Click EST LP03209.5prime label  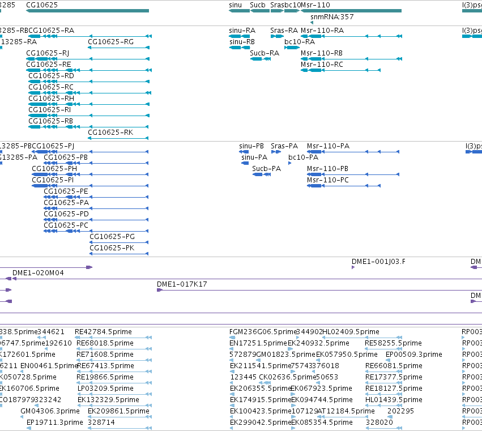(105, 389)
